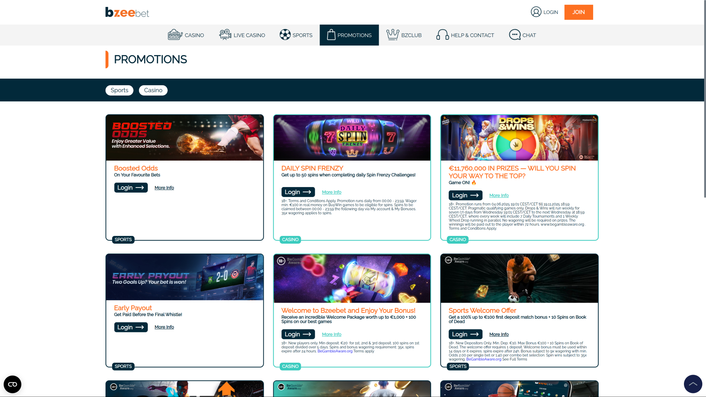Image resolution: width=706 pixels, height=397 pixels.
Task: Select the Sports football icon in navigation
Action: [285, 35]
